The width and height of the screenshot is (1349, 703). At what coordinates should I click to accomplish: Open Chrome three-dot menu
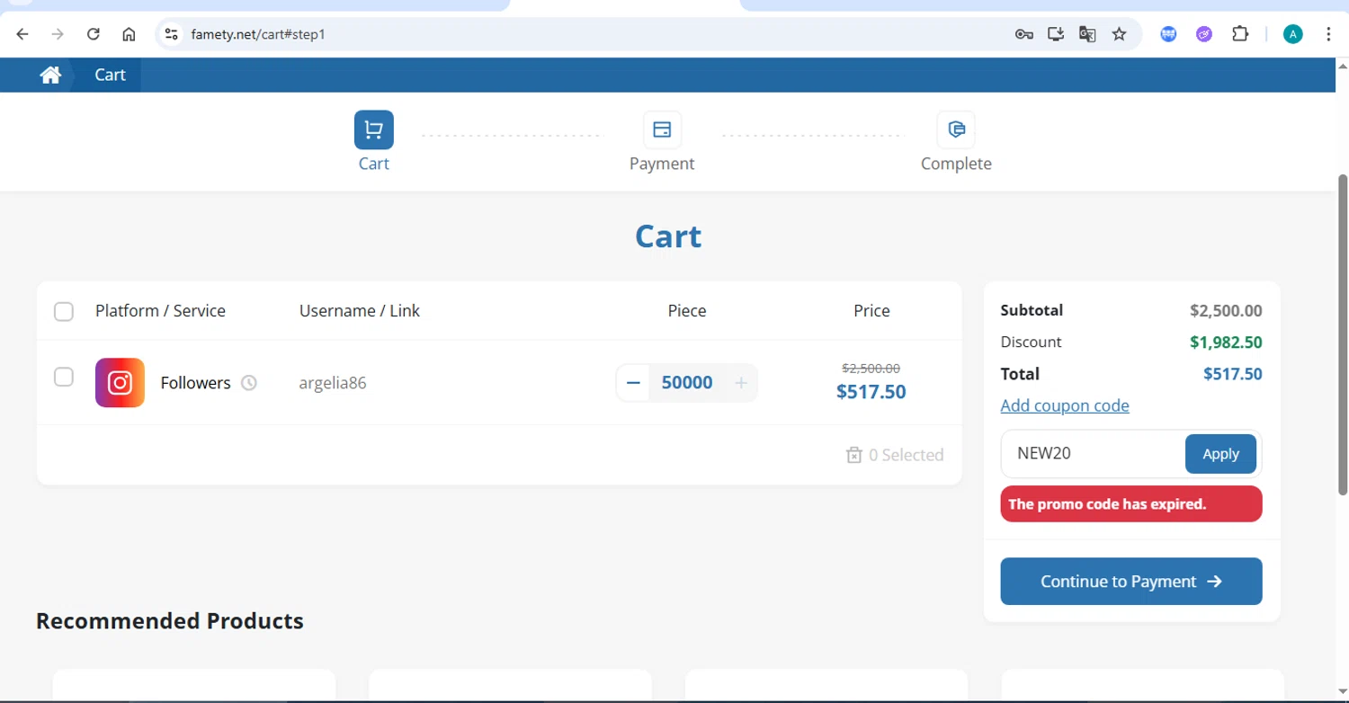tap(1328, 34)
